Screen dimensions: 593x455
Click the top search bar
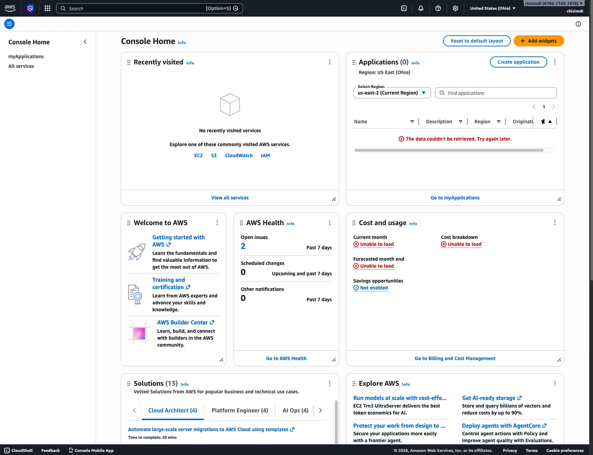point(150,8)
